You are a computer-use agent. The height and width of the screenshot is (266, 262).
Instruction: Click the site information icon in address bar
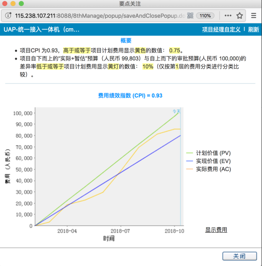point(8,15)
